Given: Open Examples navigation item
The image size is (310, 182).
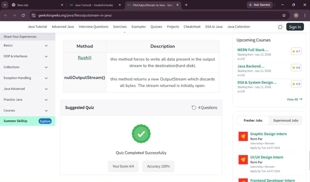Looking at the screenshot, I should point(139,27).
